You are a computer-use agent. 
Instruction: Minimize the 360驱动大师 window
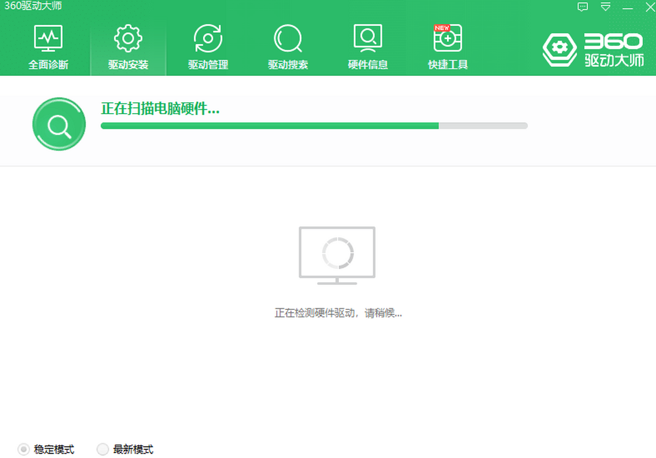click(x=628, y=7)
